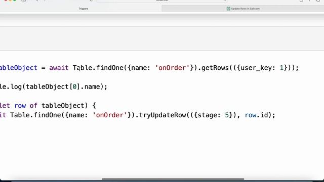Click 'user_key' in the getRows call
Image resolution: width=324 pixels, height=182 pixels.
pos(256,68)
